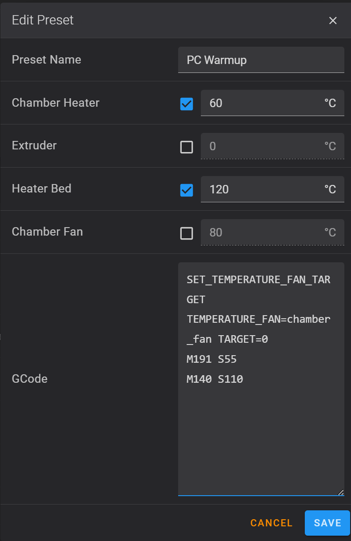351x541 pixels.
Task: Click the °C unit beside Heater Bed
Action: 330,189
